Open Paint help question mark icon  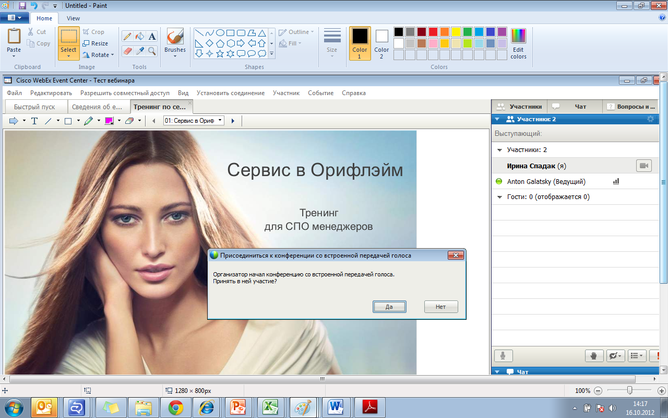coord(662,17)
